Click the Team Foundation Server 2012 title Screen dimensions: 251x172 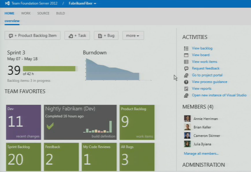tap(34, 3)
